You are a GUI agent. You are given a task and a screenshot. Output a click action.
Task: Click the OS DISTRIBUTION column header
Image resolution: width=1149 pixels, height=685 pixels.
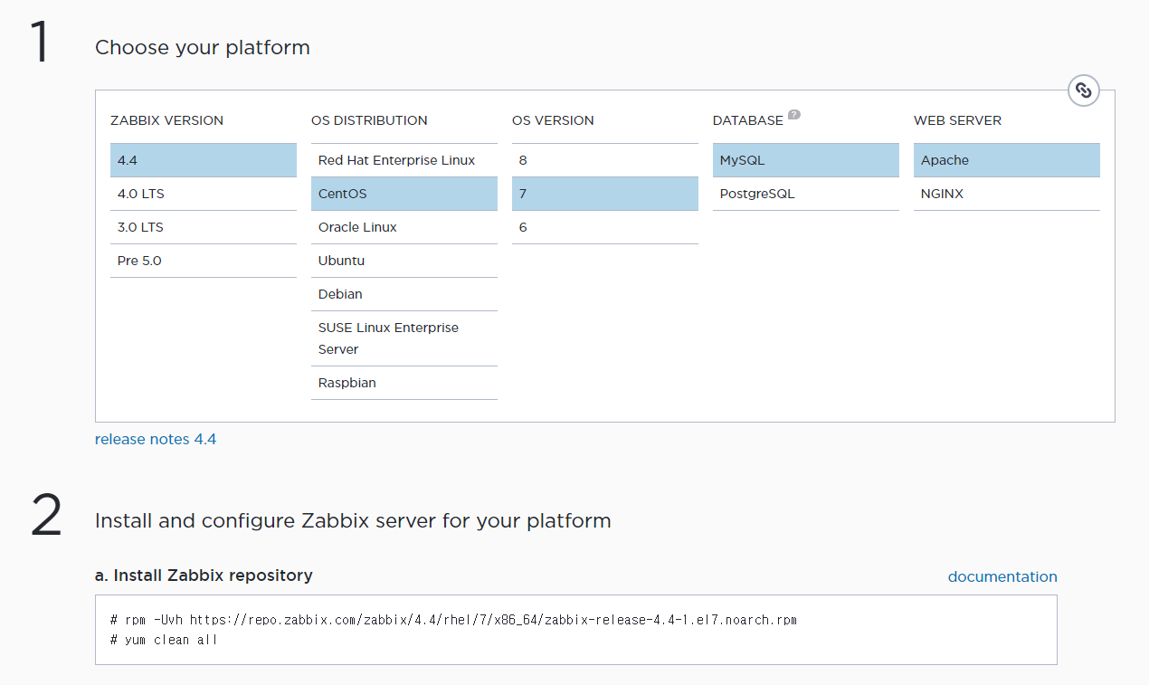click(x=369, y=120)
